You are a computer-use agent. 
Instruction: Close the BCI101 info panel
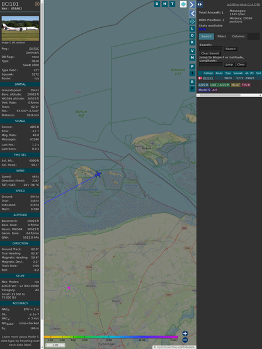click(37, 4)
